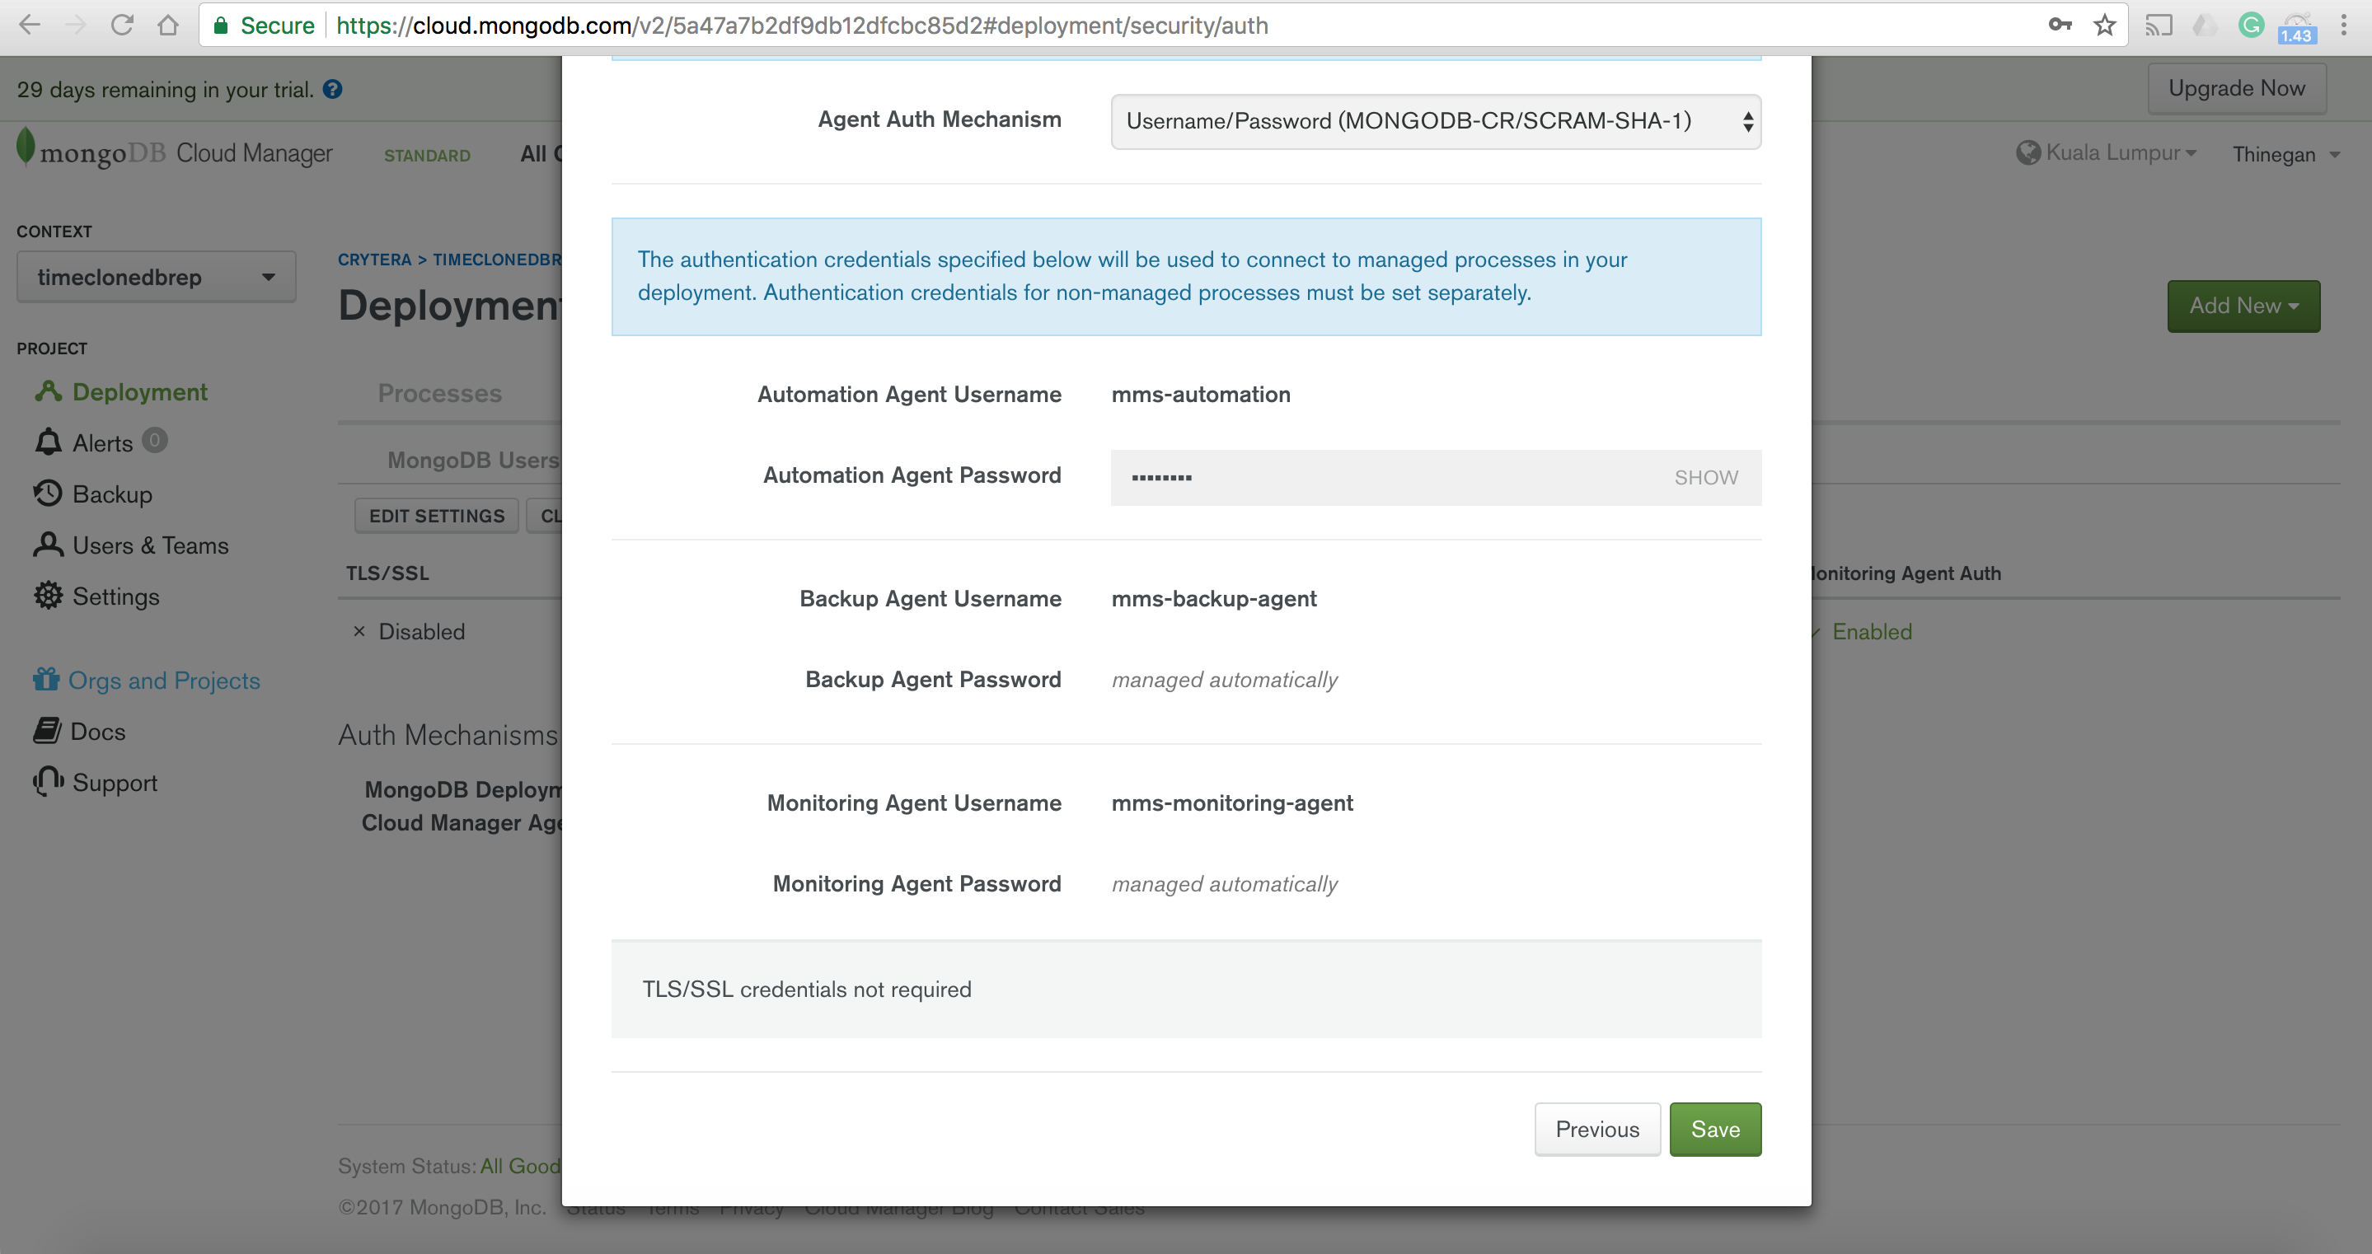Expand the Kuala Lumpur region menu
This screenshot has width=2372, height=1254.
2121,153
